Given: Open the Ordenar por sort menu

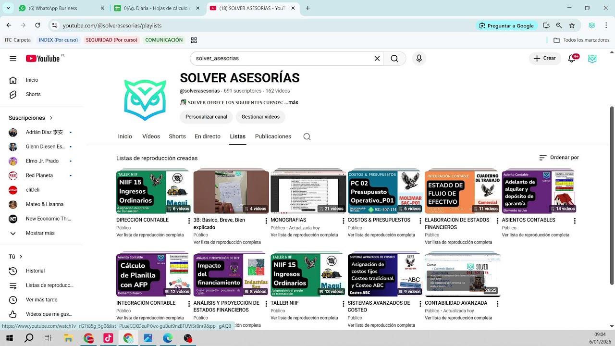Looking at the screenshot, I should [559, 158].
